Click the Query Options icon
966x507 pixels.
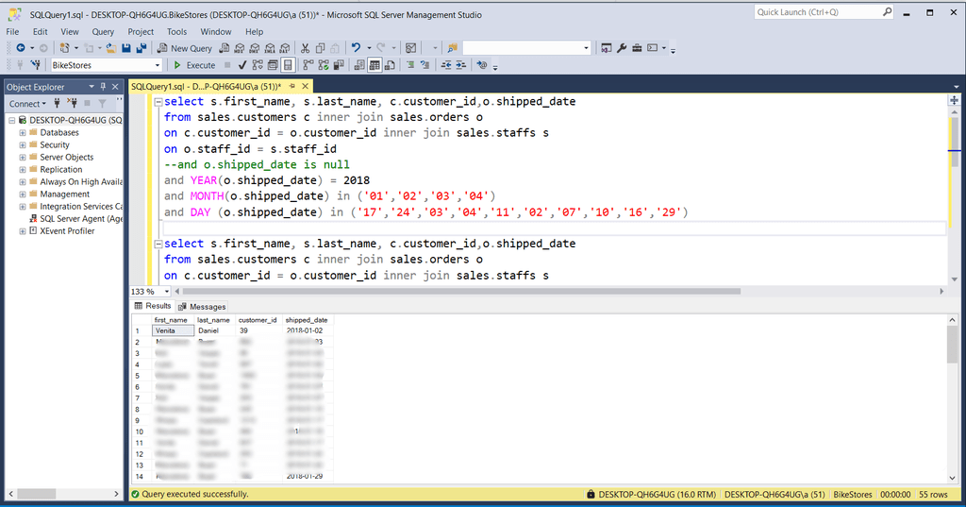tap(273, 65)
